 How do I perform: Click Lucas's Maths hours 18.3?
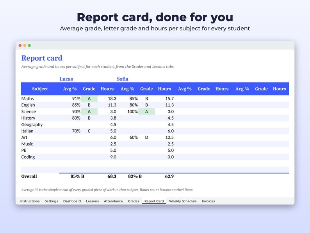point(112,99)
